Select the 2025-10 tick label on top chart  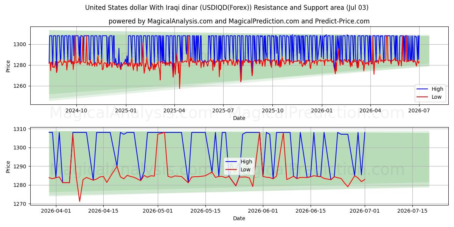tap(272, 110)
